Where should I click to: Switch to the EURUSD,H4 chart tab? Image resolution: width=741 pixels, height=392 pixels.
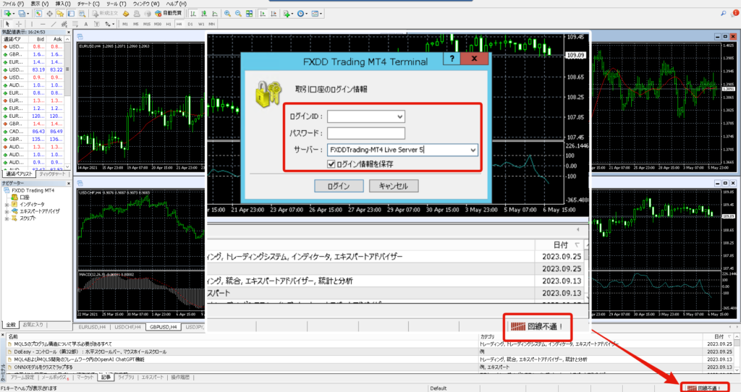tap(92, 327)
